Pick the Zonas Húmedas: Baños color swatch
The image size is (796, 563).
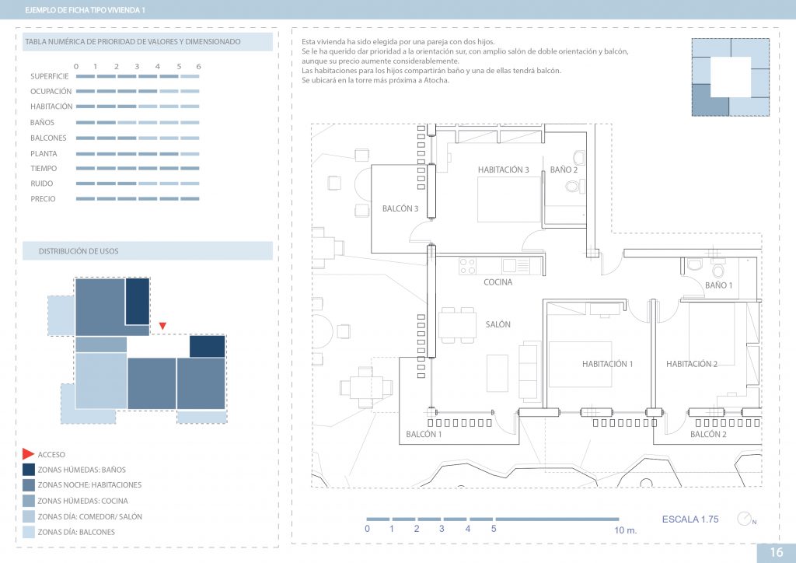(x=28, y=470)
